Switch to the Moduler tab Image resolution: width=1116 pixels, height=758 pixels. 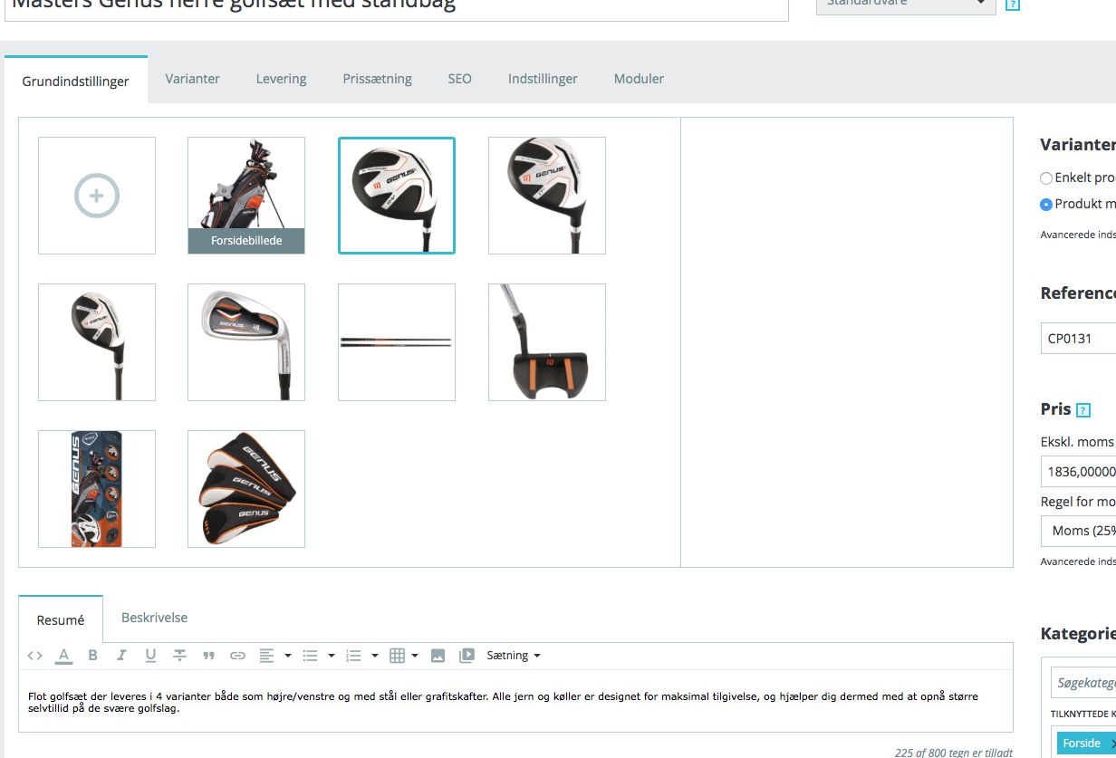[x=639, y=79]
